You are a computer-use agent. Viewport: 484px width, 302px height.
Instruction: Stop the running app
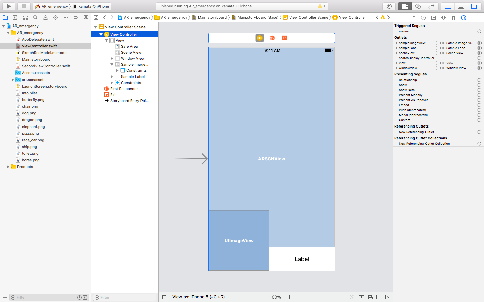click(24, 6)
